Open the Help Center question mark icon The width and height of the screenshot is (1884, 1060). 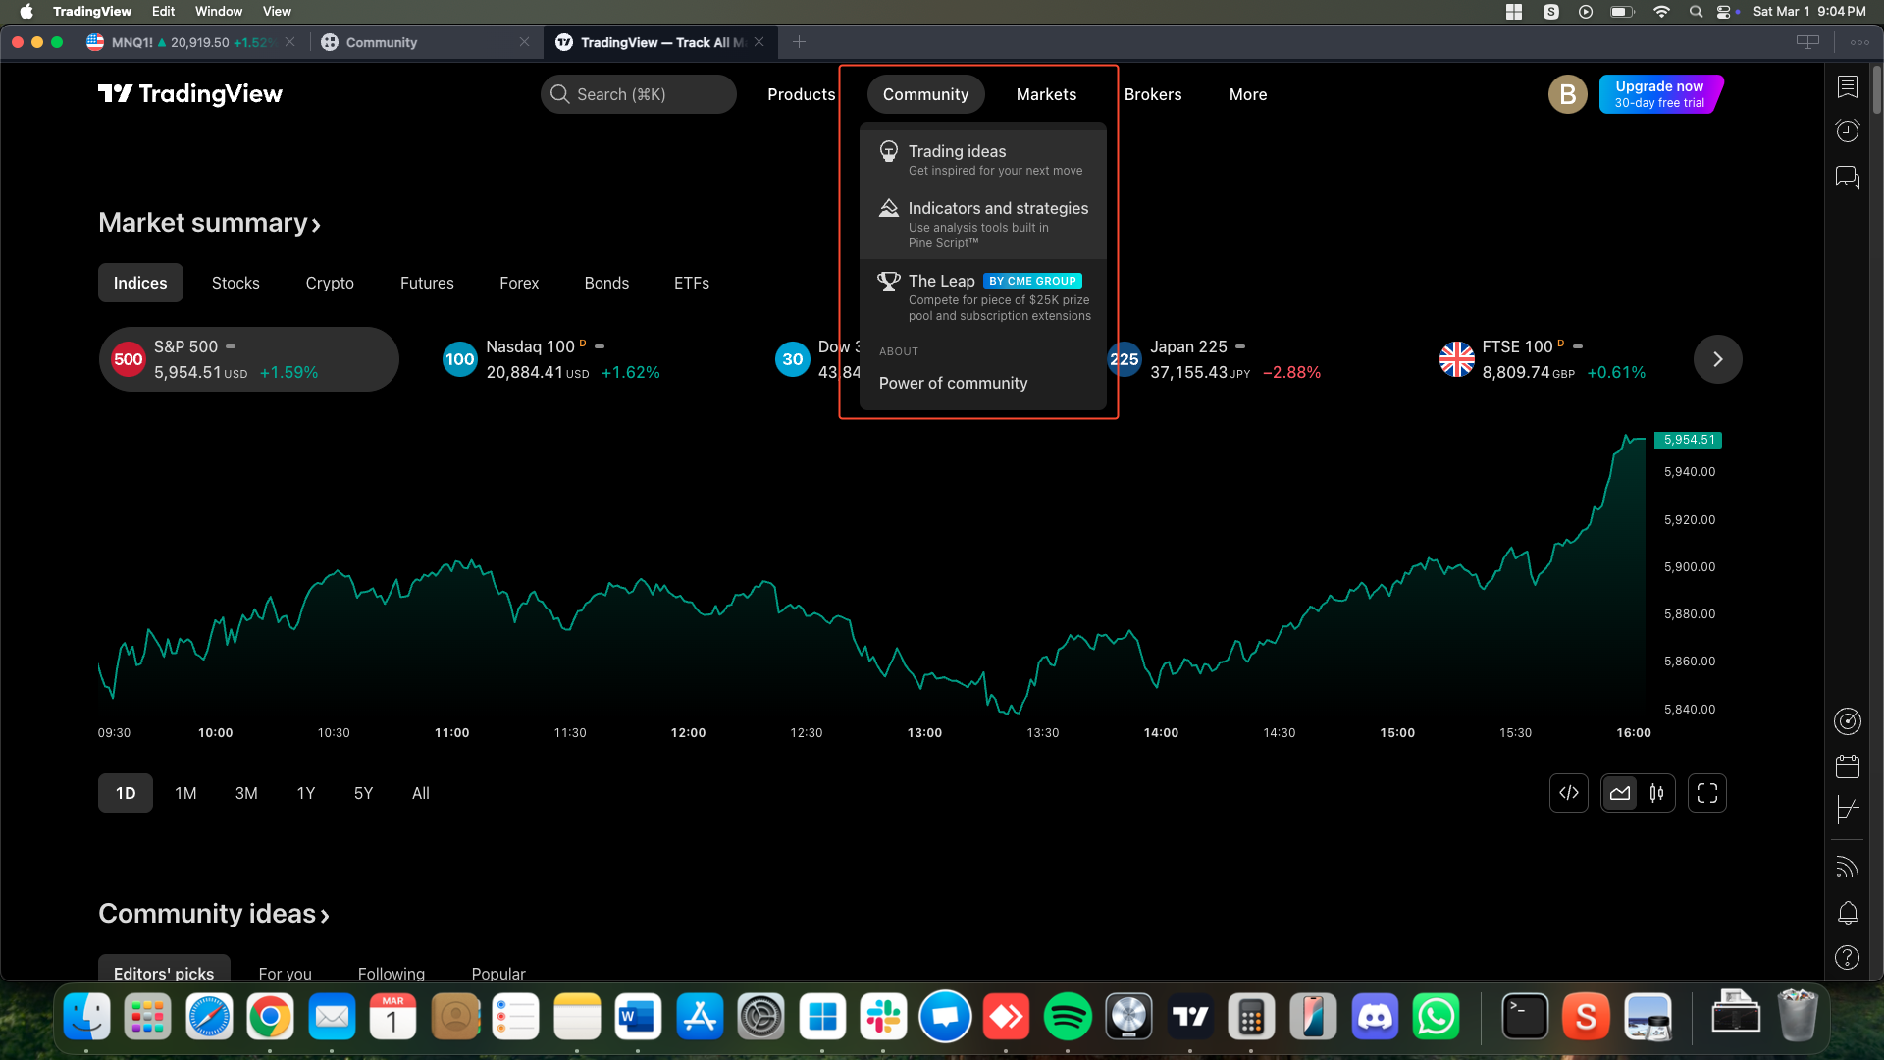pos(1847,957)
